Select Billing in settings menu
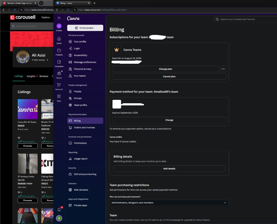This screenshot has height=224, width=277. (x=85, y=121)
